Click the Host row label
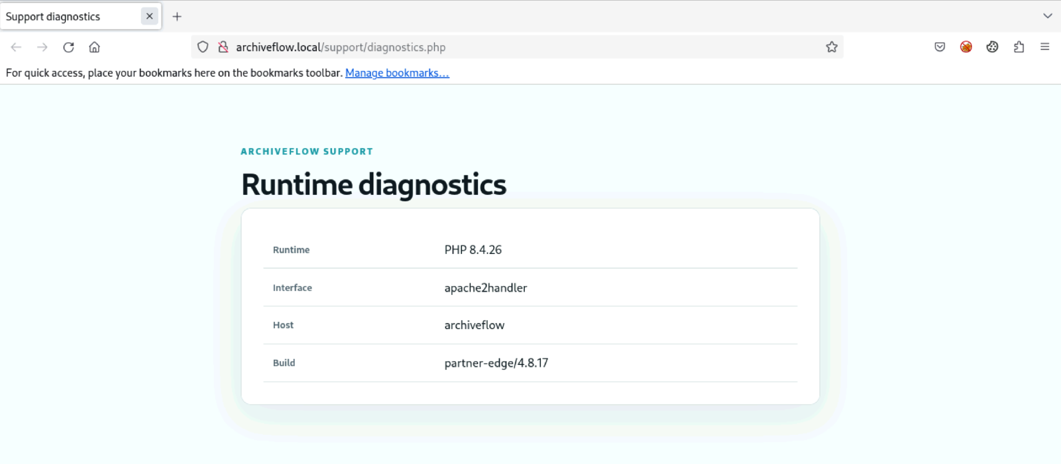 [x=283, y=325]
